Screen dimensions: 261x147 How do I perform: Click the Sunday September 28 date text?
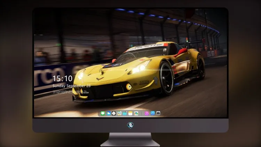[x=72, y=86]
